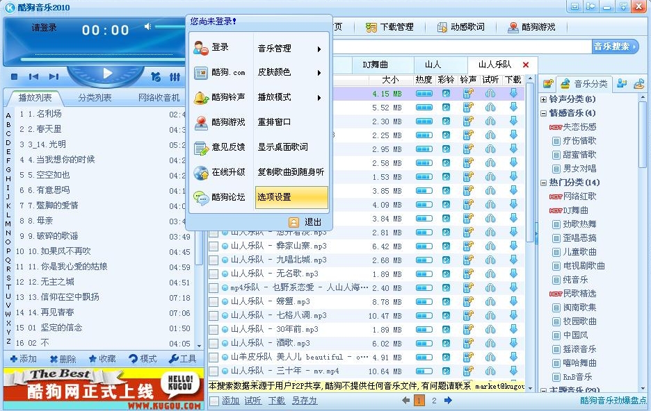The image size is (651, 411).
Task: Download the 螃蟹.mp3 row via its arrow icon
Action: 513,301
